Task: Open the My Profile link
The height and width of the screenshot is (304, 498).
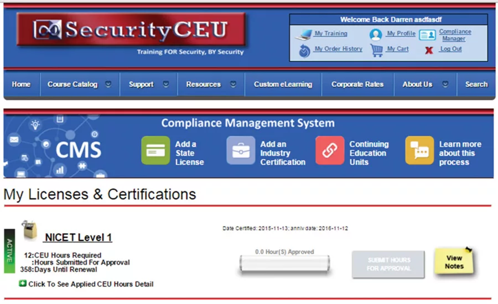Action: [401, 33]
